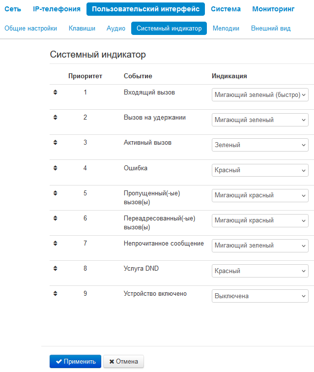314x372 pixels.
Task: Click the sort arrows for Вызов на удержании
Action: point(55,117)
